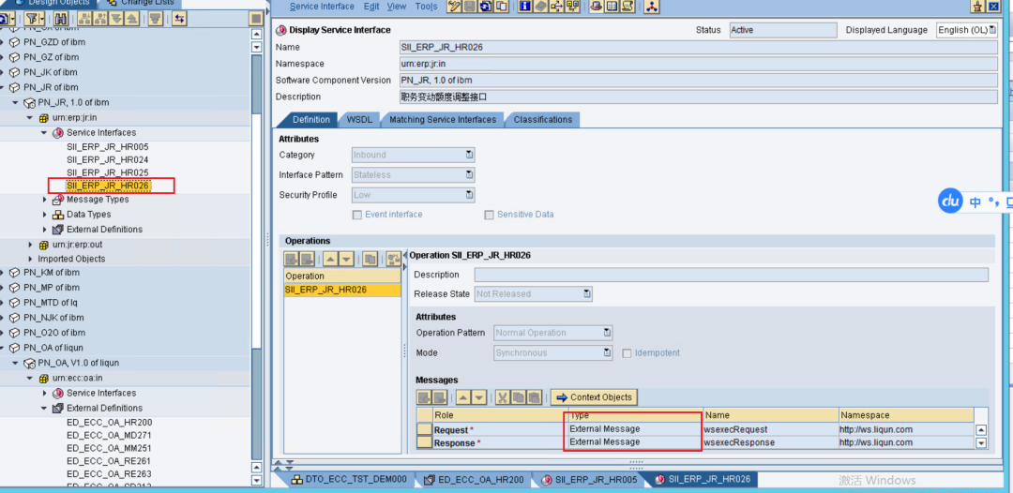Click the scroll/history icon in top toolbar
Viewport: 1013px width, 493px height.
point(627,7)
